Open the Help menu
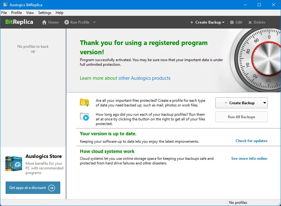The height and width of the screenshot is (206, 281). pyautogui.click(x=59, y=13)
